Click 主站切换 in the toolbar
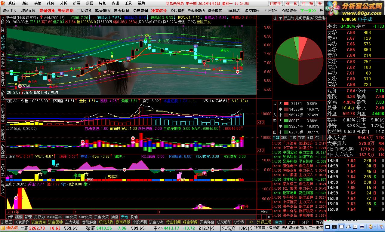Screen dimensions: 385x232 point(84,11)
